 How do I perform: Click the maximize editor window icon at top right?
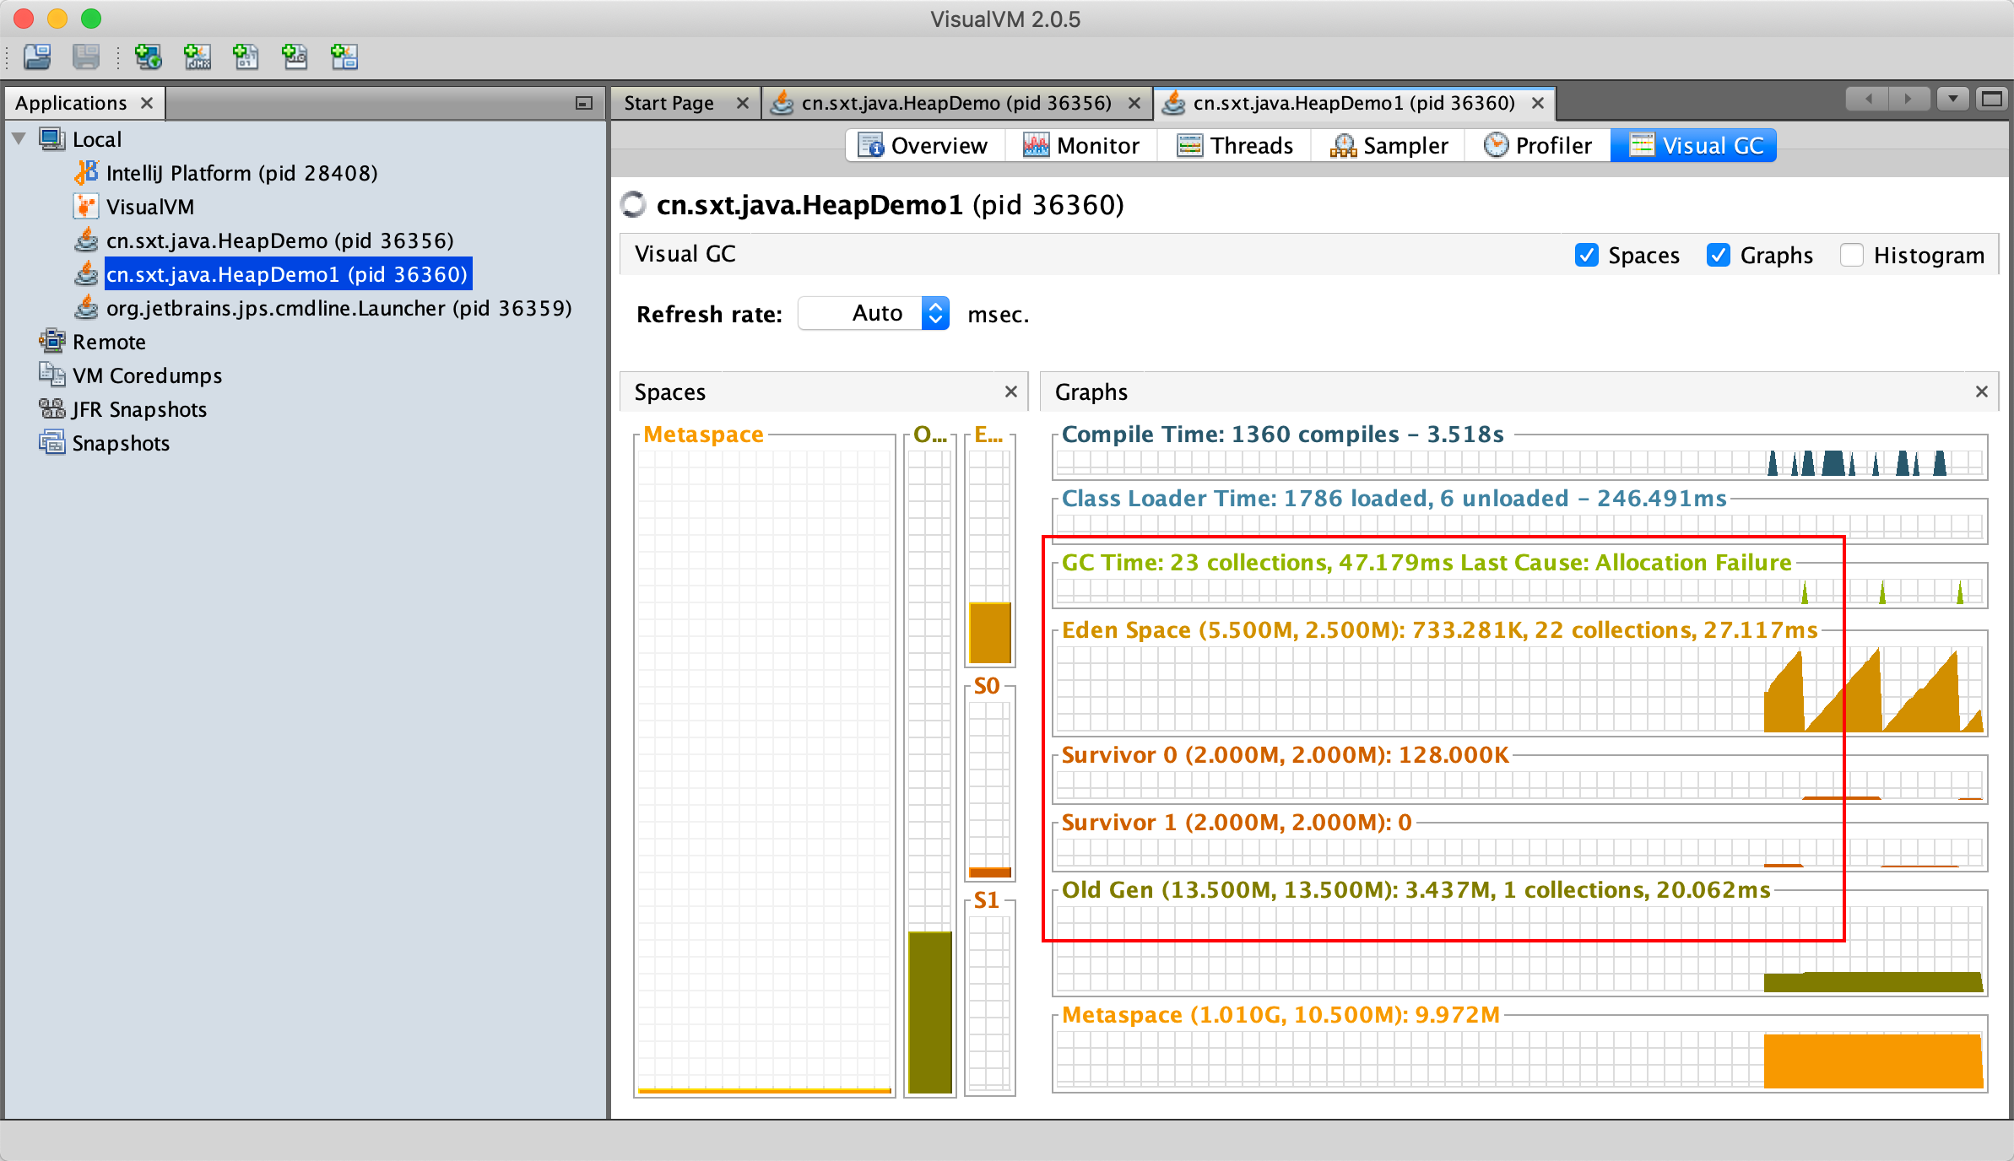(x=1991, y=100)
